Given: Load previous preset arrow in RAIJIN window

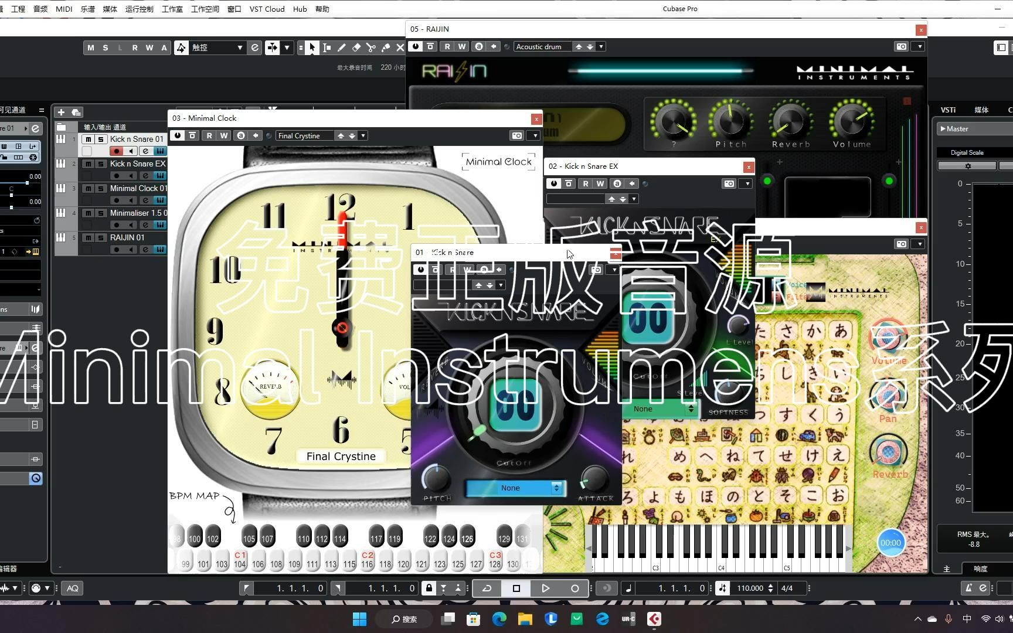Looking at the screenshot, I should 579,46.
